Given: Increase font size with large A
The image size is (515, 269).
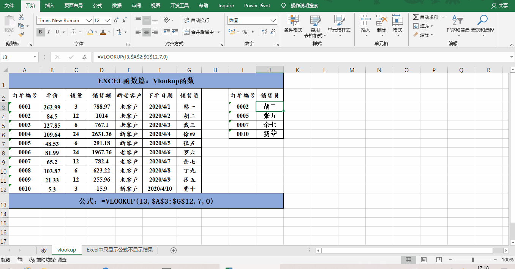Looking at the screenshot, I should pos(116,20).
